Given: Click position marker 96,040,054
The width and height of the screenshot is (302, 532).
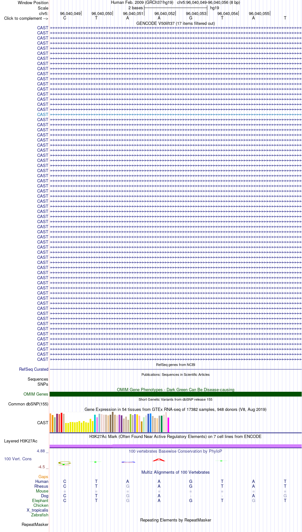Looking at the screenshot, I should pyautogui.click(x=228, y=13).
